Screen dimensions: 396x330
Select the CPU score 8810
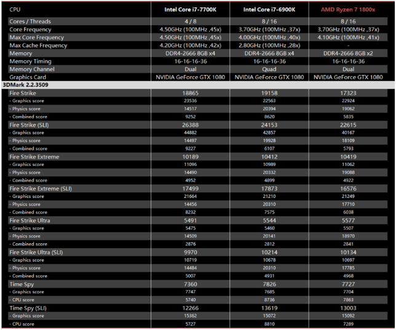pos(269,324)
